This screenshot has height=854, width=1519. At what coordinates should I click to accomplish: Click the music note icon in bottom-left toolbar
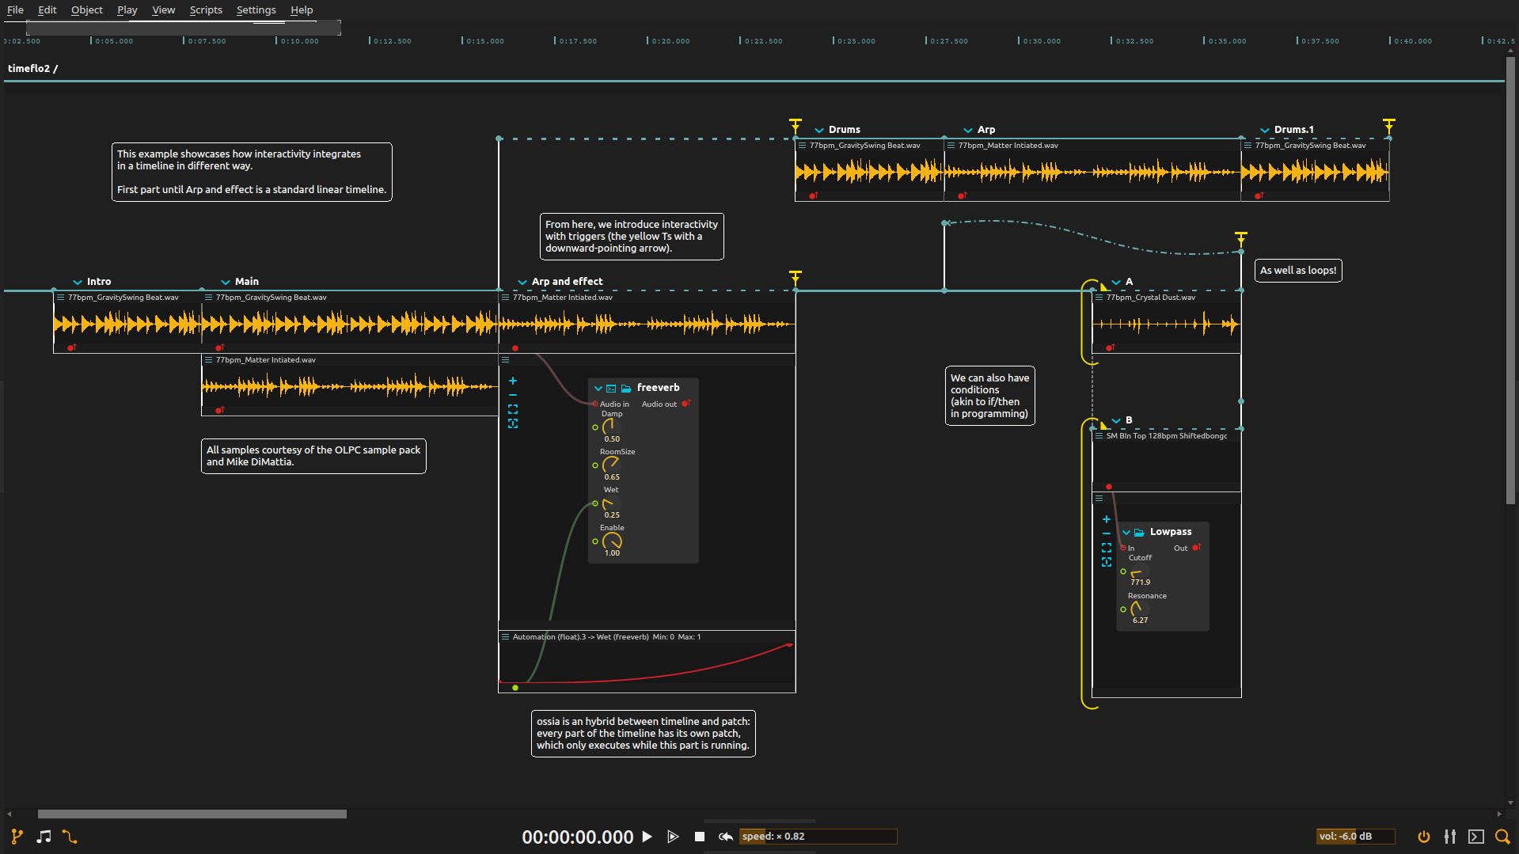[x=44, y=837]
